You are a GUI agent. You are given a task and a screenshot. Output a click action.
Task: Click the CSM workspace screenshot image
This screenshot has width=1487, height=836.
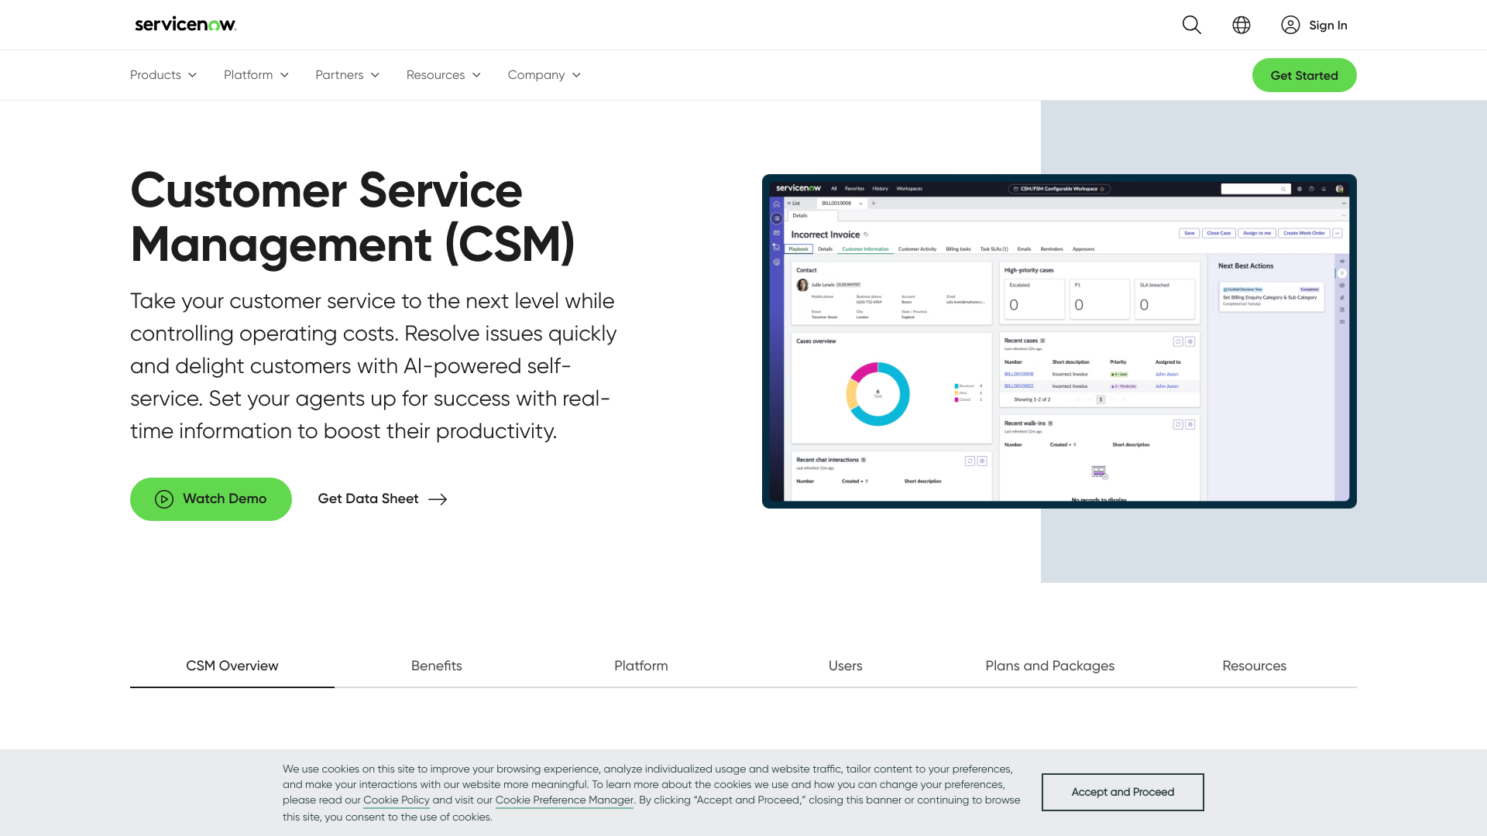[x=1059, y=341]
